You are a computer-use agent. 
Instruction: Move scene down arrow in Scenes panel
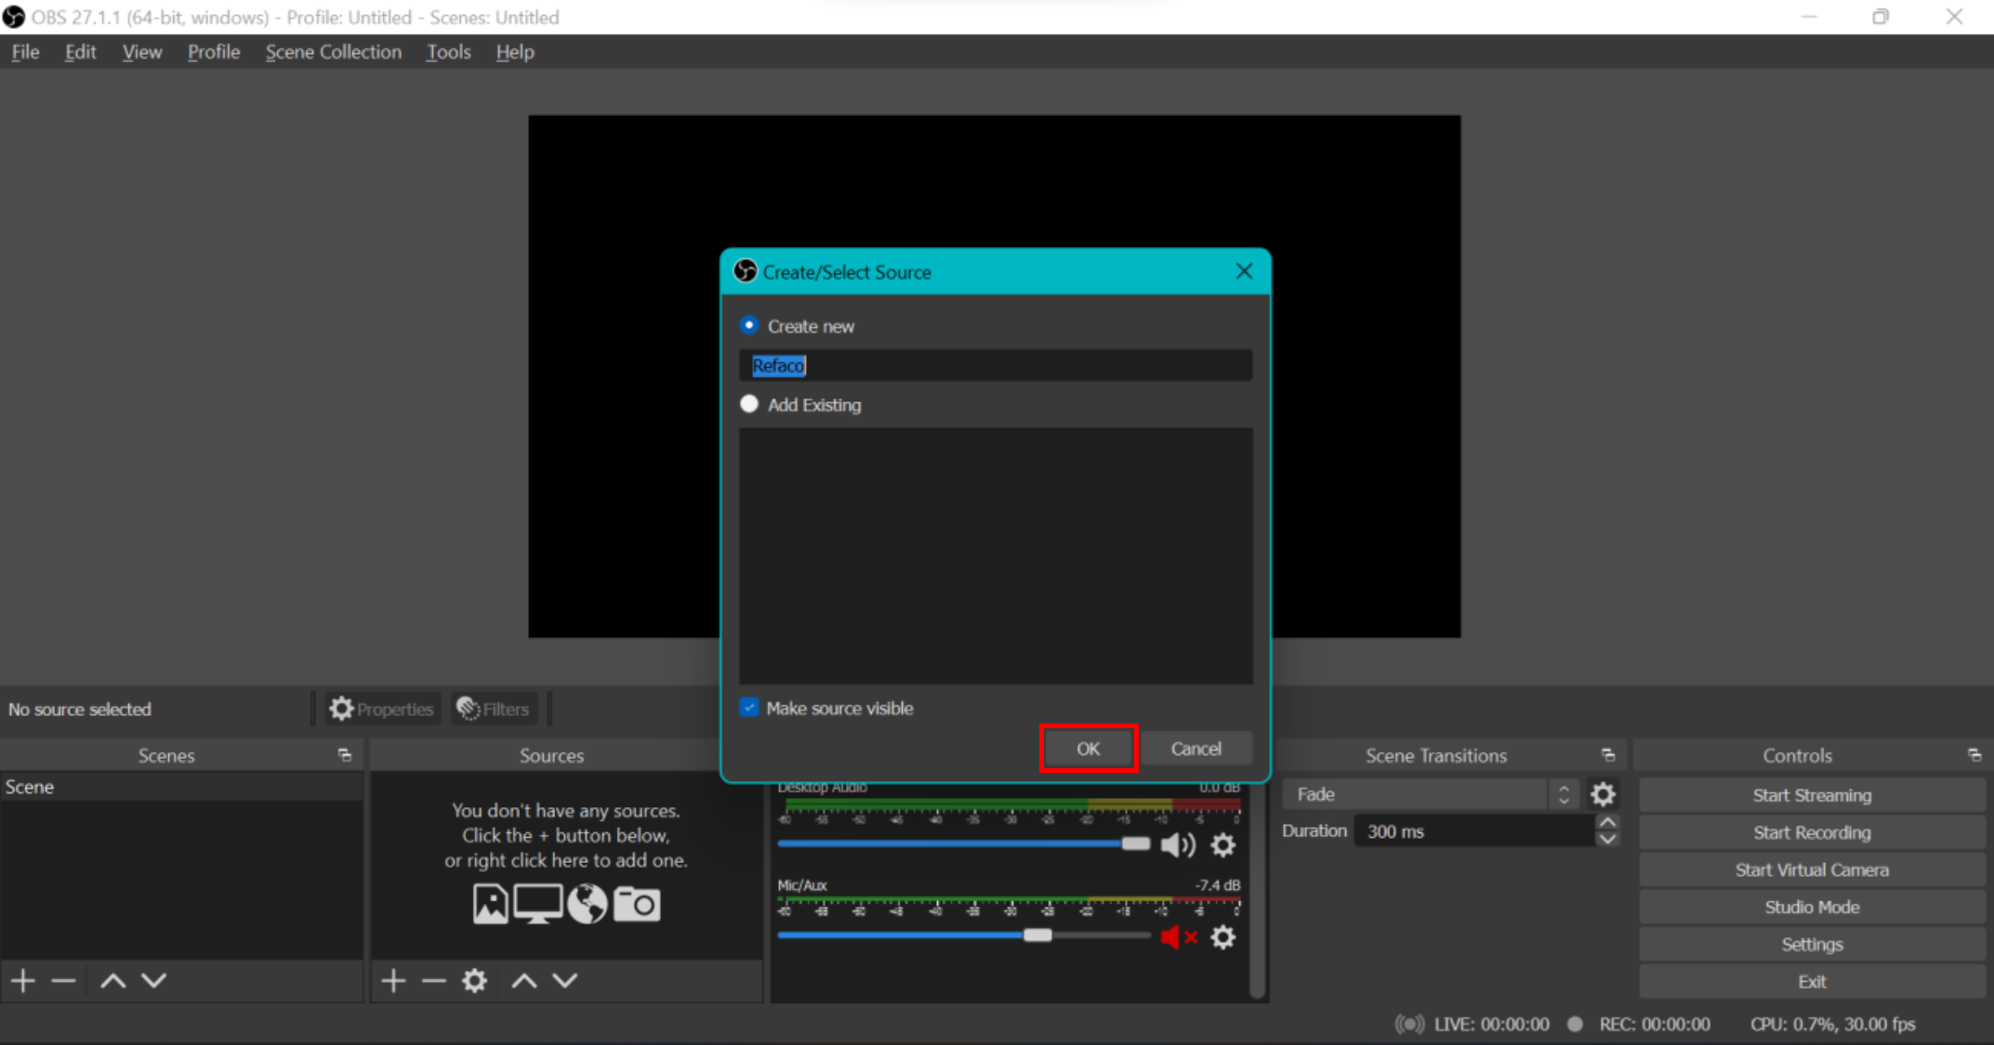point(154,980)
